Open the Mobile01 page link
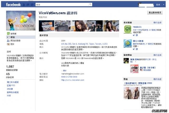 [137, 27]
